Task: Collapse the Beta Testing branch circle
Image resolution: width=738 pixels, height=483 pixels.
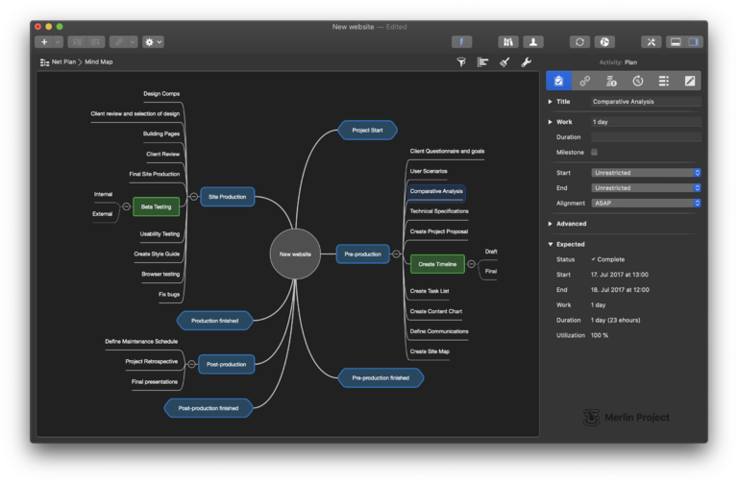Action: (x=126, y=206)
